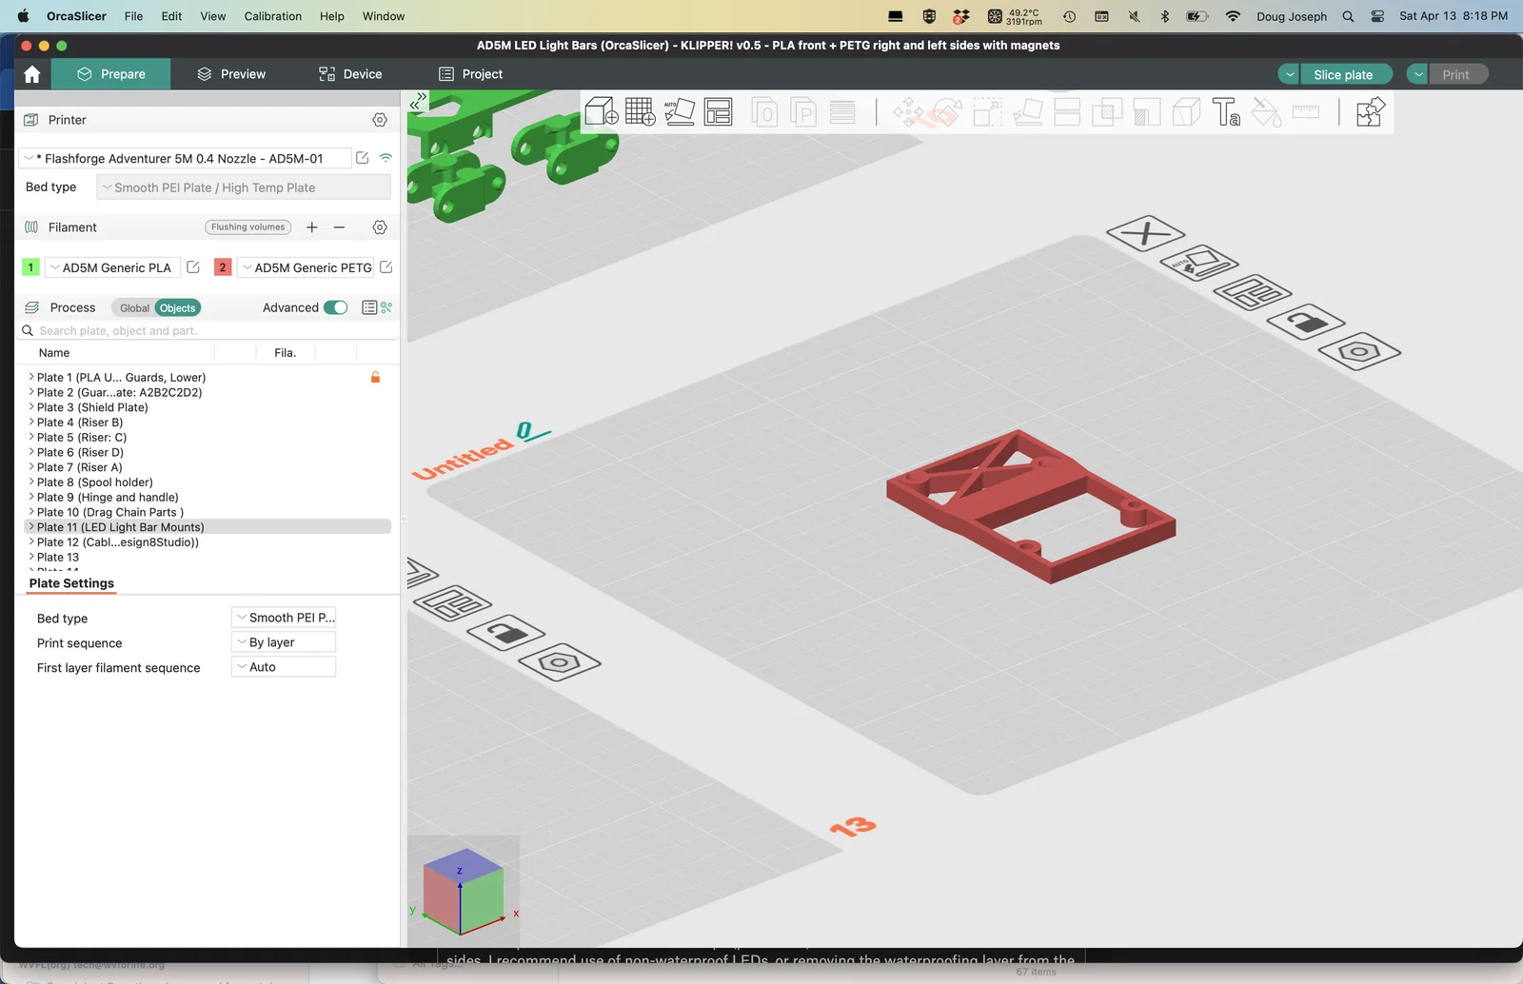Open the Assembly view puzzle icon
The height and width of the screenshot is (984, 1523).
click(x=1370, y=111)
